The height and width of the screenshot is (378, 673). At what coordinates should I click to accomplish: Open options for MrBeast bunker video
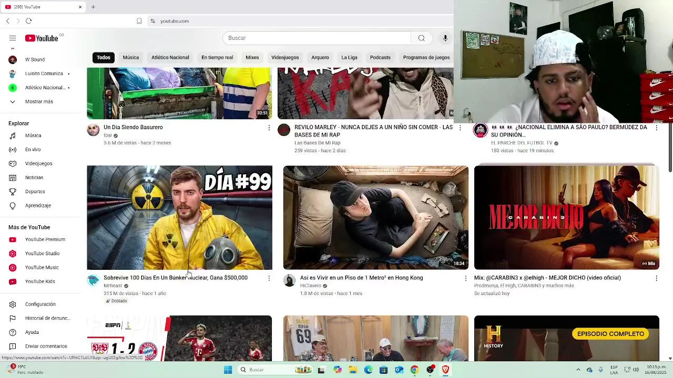(269, 278)
